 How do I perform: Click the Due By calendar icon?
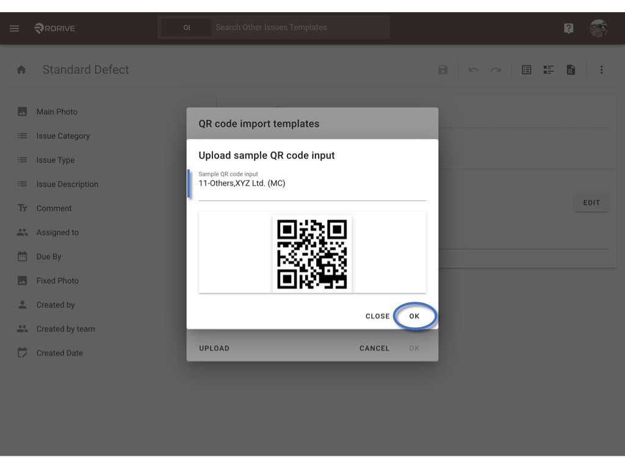tap(23, 257)
